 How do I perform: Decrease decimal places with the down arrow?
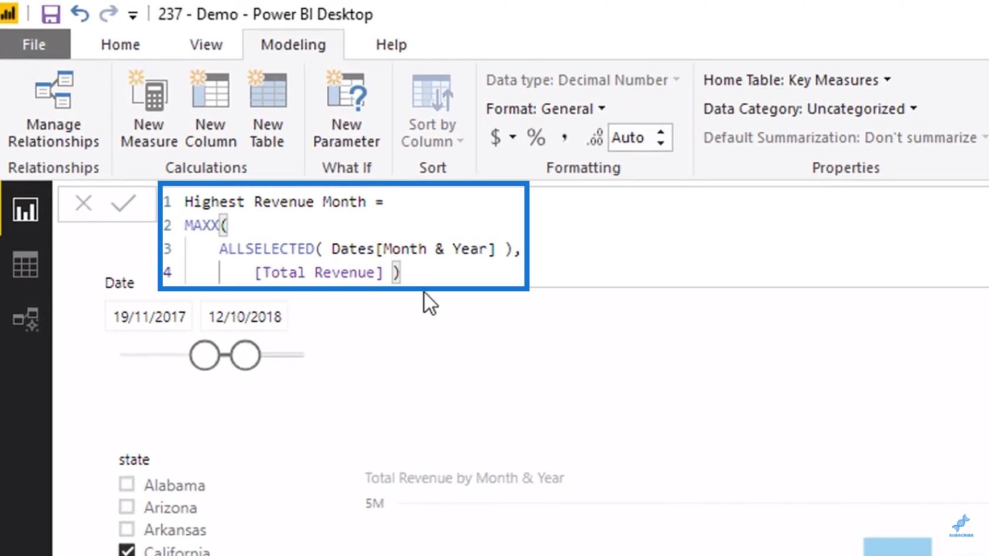point(661,144)
